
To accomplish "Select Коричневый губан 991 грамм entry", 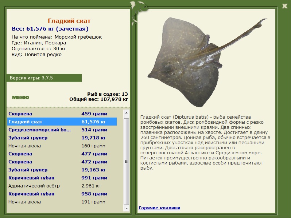I will pos(62,178).
